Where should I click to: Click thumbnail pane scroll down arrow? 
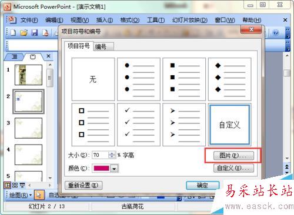pyautogui.click(x=50, y=178)
